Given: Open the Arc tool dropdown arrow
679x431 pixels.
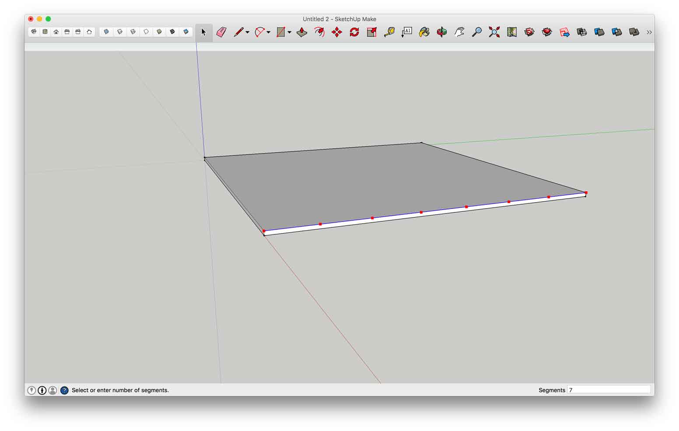Looking at the screenshot, I should 269,32.
